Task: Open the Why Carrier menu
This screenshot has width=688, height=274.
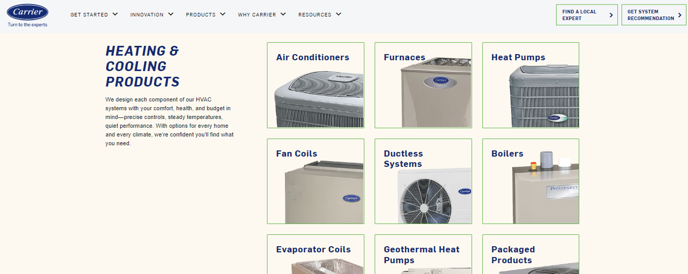Action: 262,14
